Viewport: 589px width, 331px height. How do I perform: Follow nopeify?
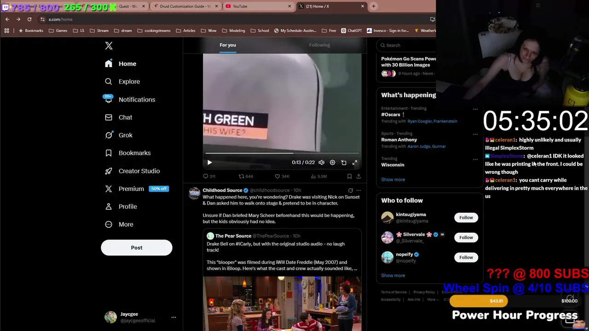(x=466, y=257)
